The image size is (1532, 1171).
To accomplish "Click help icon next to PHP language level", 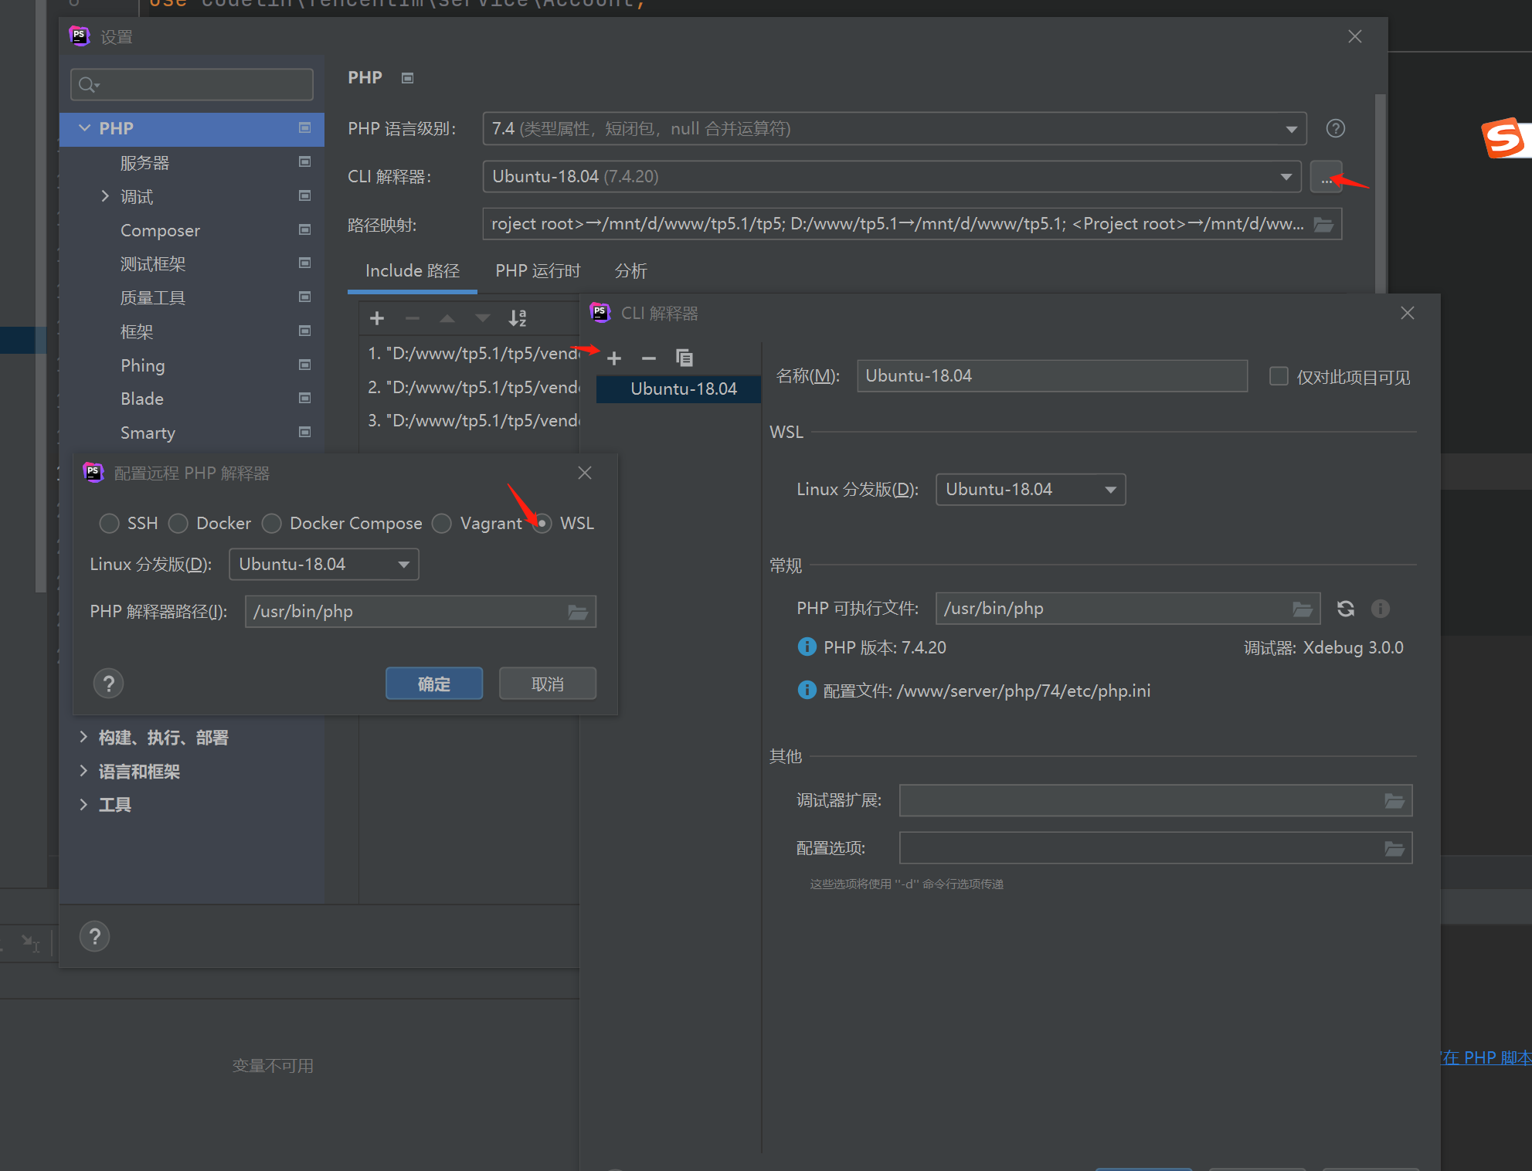I will [x=1336, y=128].
